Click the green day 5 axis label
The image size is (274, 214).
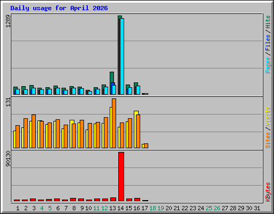[x=50, y=208]
